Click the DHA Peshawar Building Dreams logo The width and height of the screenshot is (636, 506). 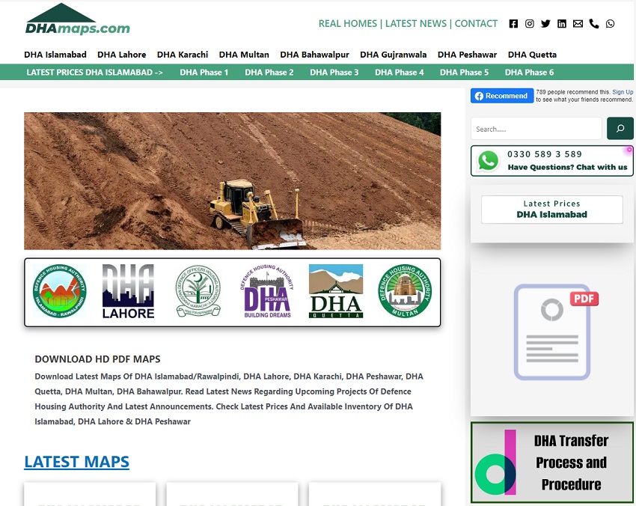click(267, 291)
